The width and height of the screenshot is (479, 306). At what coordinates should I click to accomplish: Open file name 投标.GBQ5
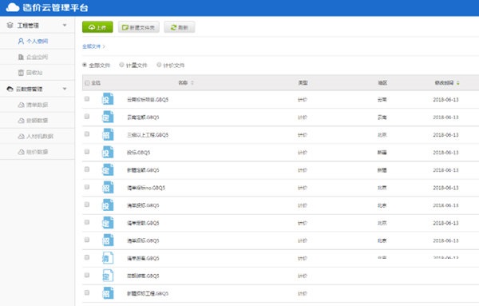click(x=138, y=153)
